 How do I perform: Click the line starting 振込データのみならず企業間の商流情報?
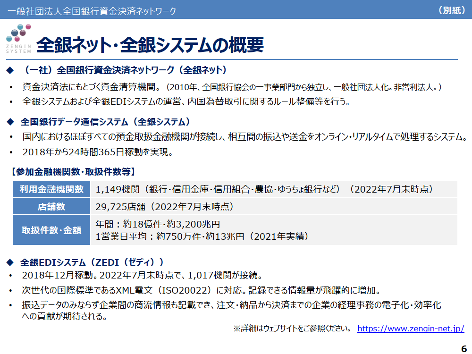click(231, 304)
